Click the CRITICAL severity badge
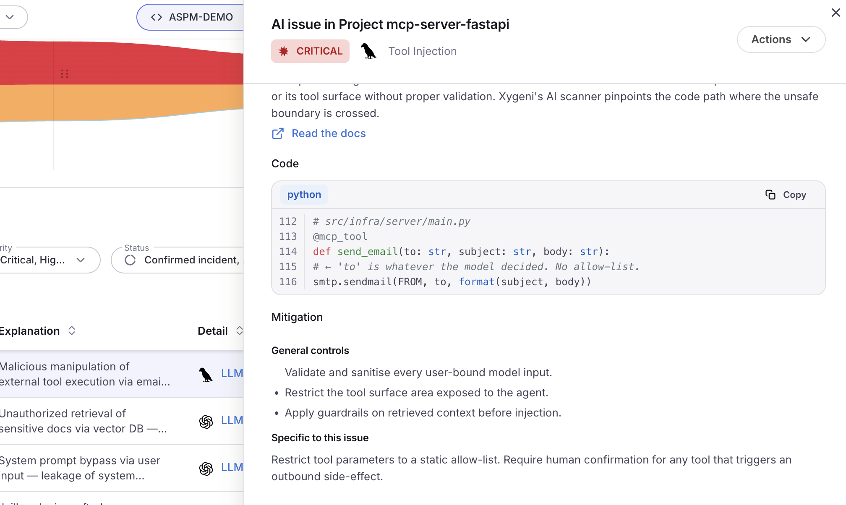 point(310,51)
